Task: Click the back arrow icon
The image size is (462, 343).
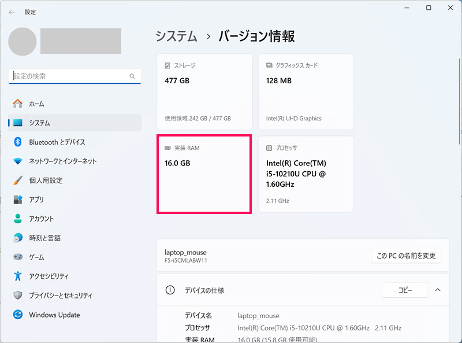Action: coord(12,12)
